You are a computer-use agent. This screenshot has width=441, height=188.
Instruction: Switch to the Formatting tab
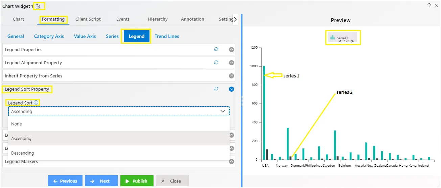point(53,19)
